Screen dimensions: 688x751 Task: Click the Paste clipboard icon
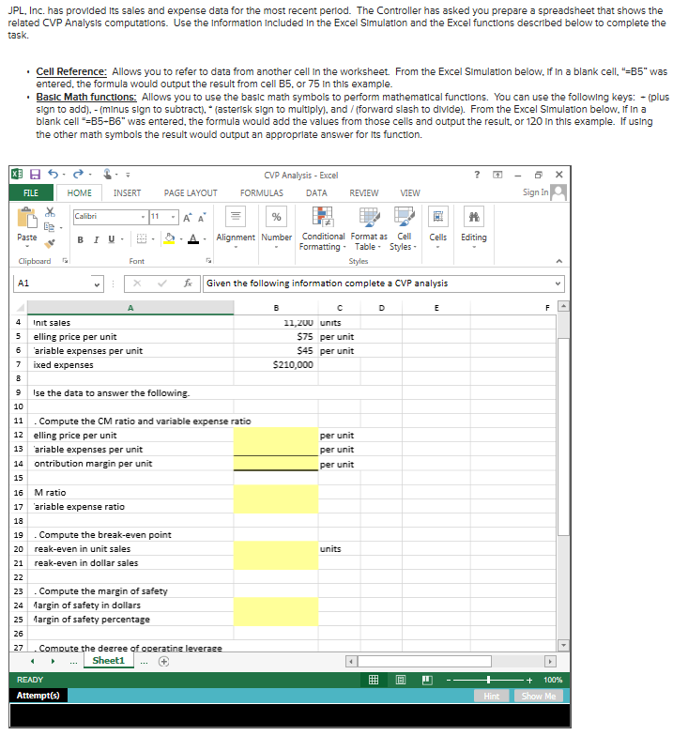coord(27,218)
